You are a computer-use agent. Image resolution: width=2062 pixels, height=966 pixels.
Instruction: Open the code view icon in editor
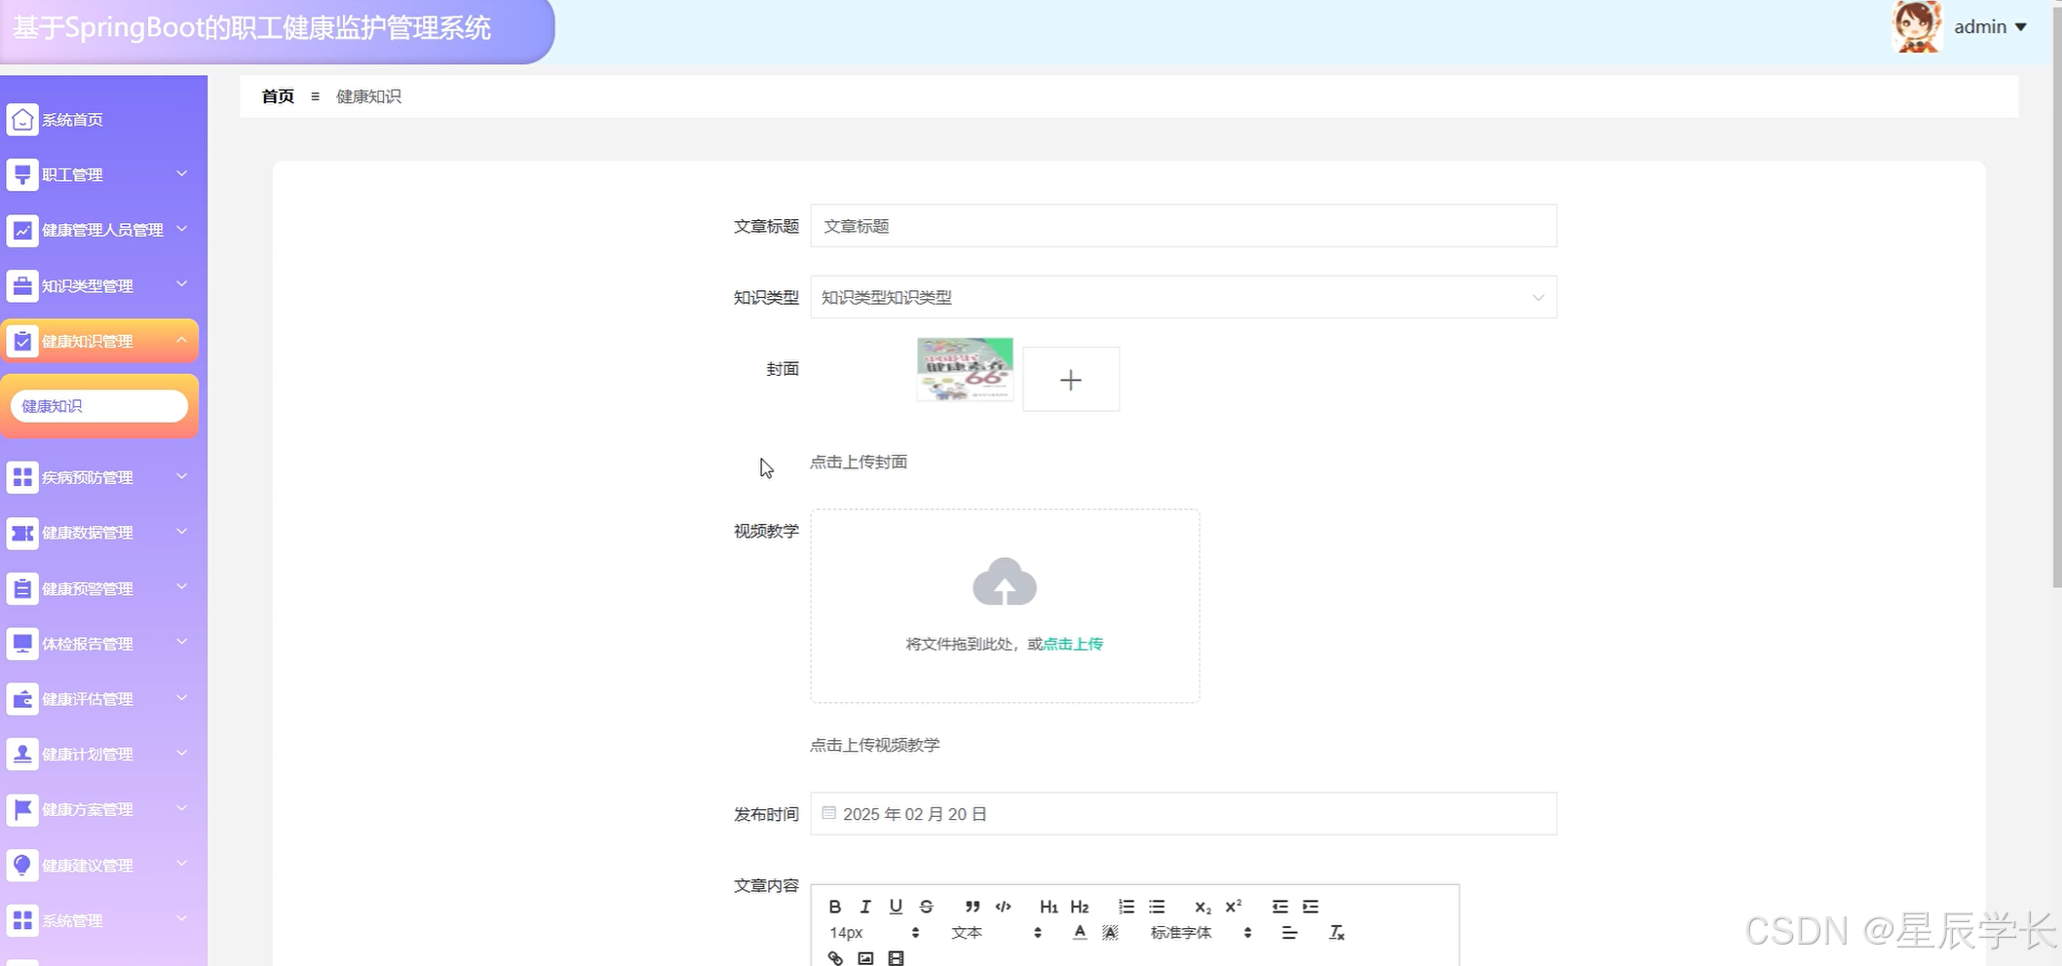(x=1004, y=907)
